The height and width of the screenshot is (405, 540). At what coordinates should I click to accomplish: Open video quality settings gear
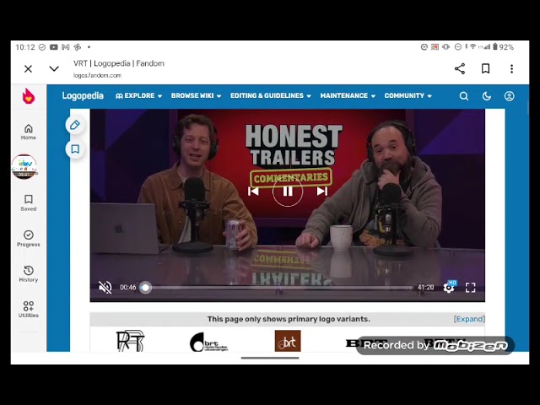click(x=448, y=287)
